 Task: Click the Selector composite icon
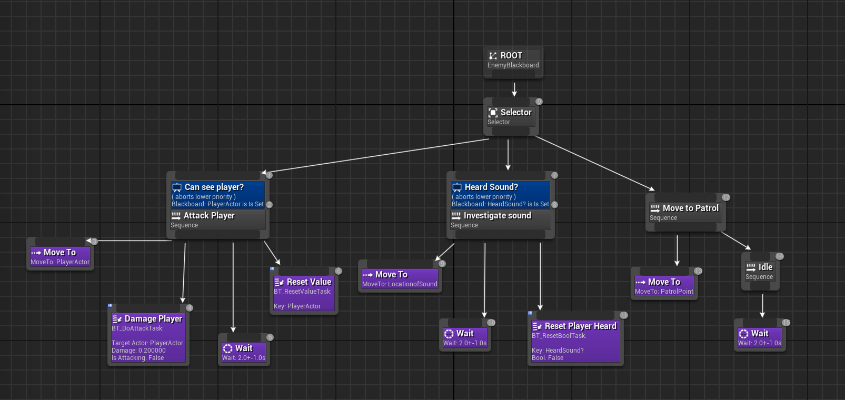point(493,113)
